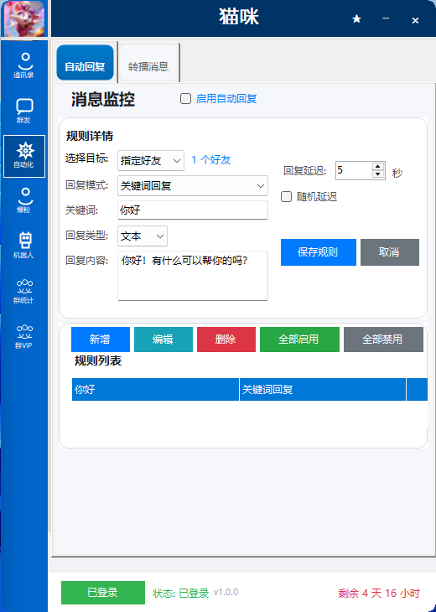Viewport: 436px width, 612px height.
Task: Minimize the 猫咪 window
Action: pyautogui.click(x=386, y=18)
